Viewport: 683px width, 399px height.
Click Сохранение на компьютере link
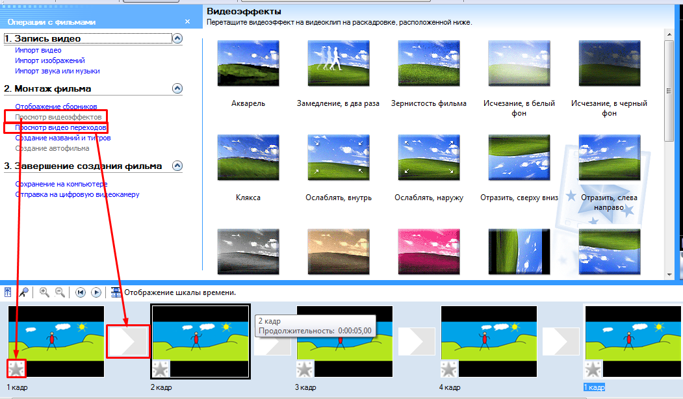tap(61, 184)
